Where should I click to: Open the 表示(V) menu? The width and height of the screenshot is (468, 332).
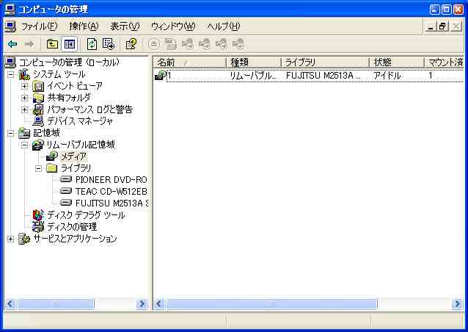pyautogui.click(x=125, y=26)
